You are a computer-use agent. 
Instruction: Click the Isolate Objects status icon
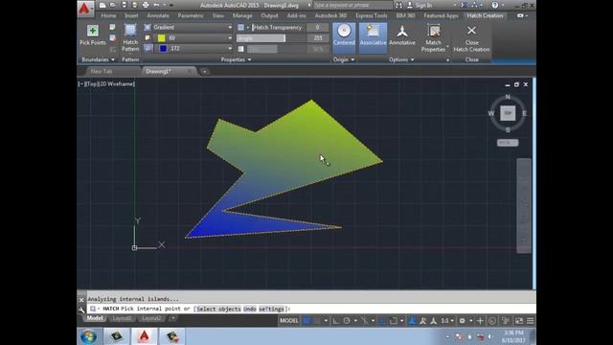pyautogui.click(x=506, y=321)
